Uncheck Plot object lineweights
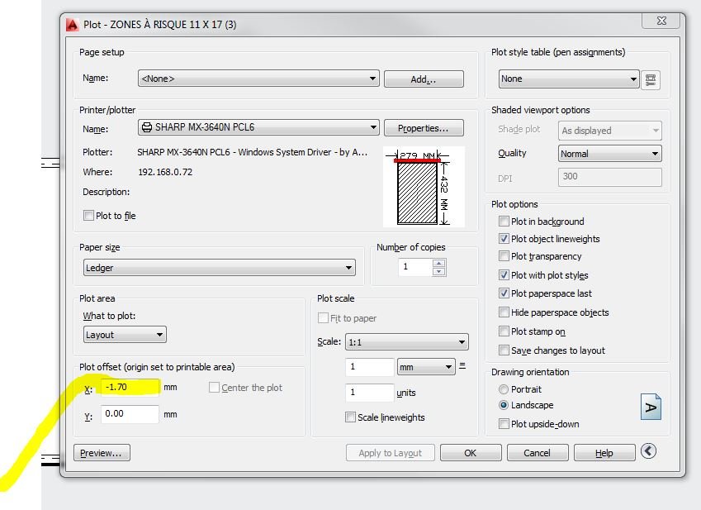This screenshot has width=701, height=510. click(x=504, y=239)
